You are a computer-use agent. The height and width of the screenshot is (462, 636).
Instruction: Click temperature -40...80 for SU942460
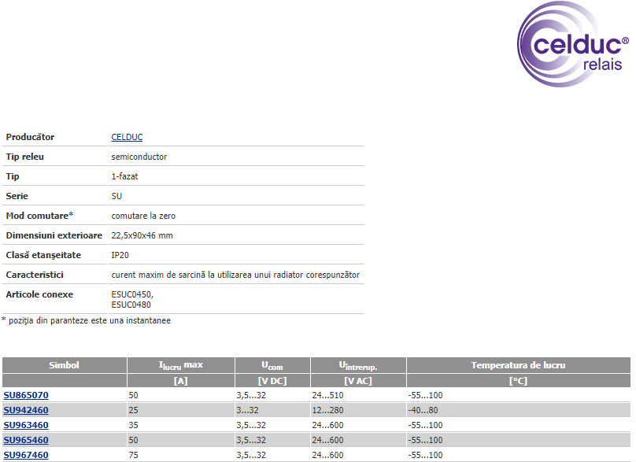(x=423, y=410)
